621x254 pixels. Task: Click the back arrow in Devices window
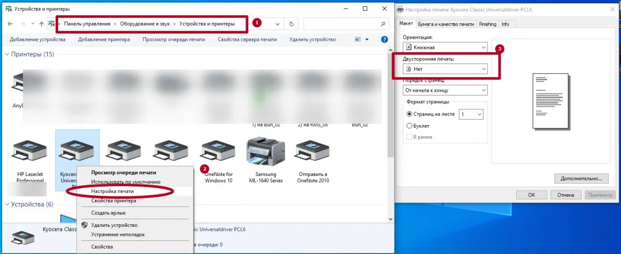pyautogui.click(x=10, y=24)
